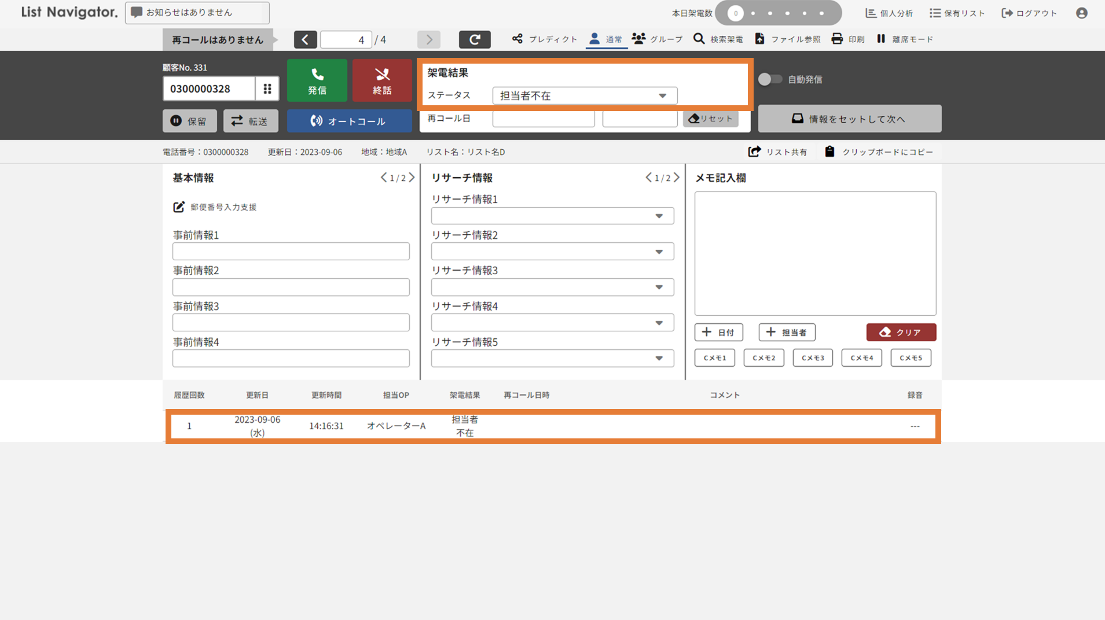This screenshot has width=1105, height=620.
Task: Click the 情報をセットして次へ button
Action: (x=849, y=119)
